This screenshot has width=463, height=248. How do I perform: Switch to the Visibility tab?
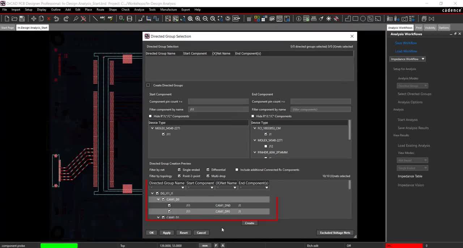[x=430, y=28]
